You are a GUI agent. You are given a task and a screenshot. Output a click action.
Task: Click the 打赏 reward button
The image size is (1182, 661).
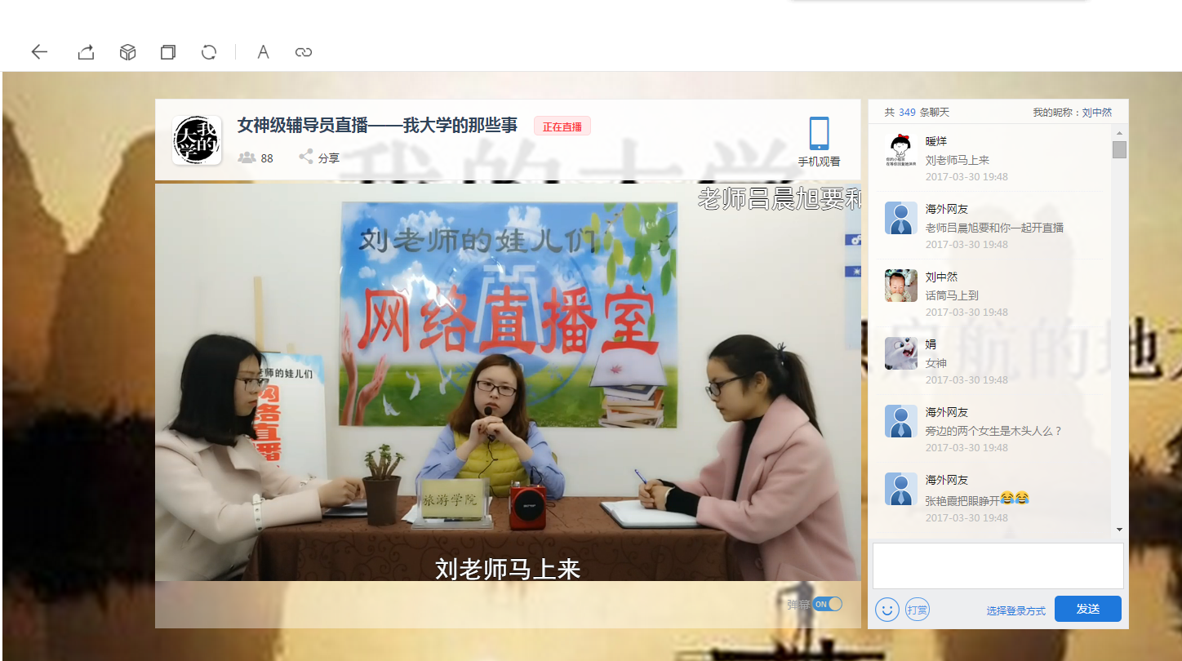click(x=918, y=609)
